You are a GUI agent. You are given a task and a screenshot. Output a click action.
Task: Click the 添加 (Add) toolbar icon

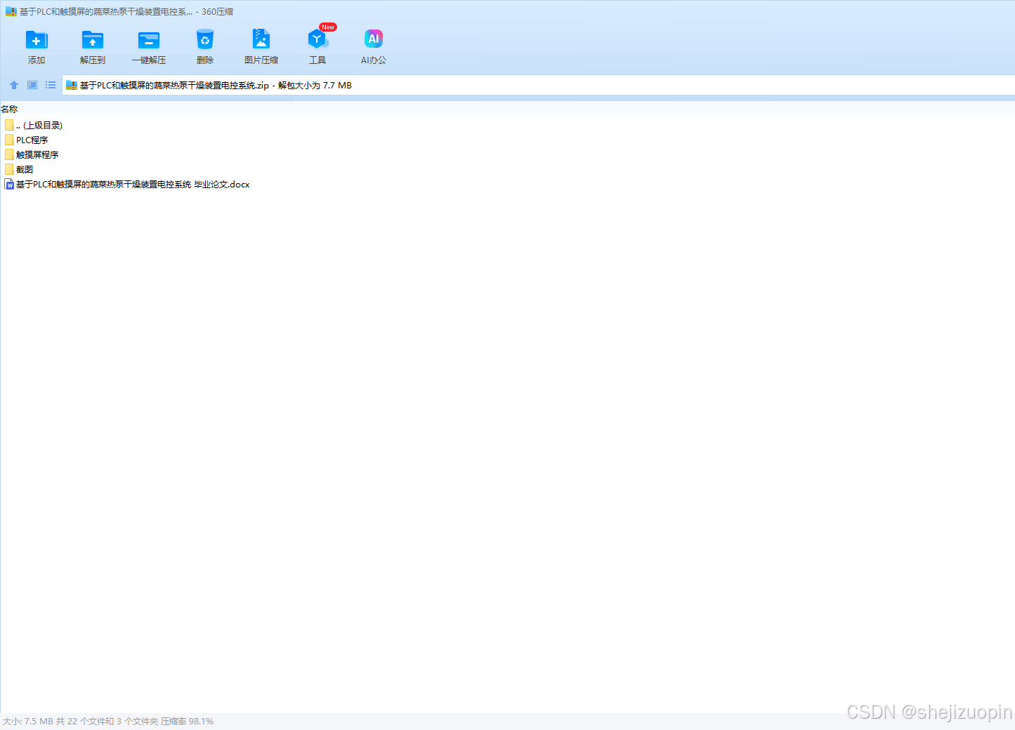coord(37,40)
